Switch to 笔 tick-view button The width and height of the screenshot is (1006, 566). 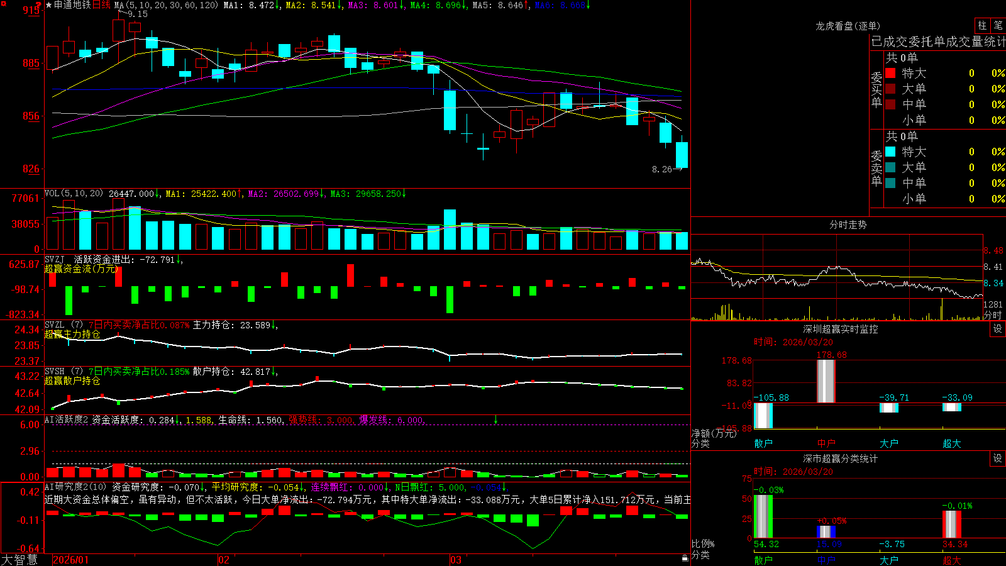click(998, 26)
